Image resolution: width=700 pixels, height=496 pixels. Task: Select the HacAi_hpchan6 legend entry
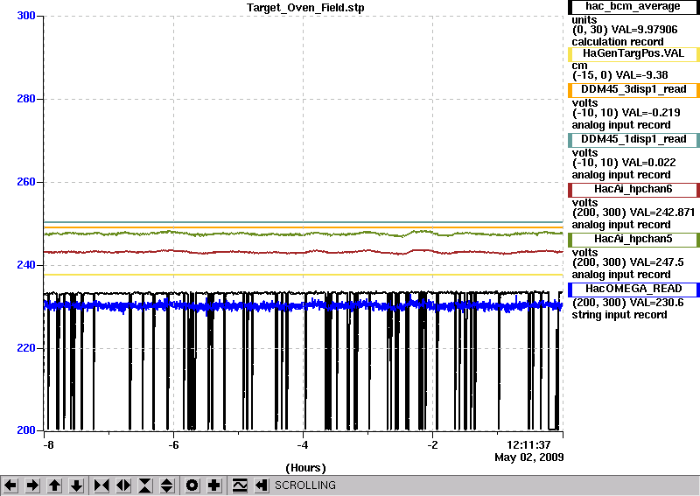pyautogui.click(x=633, y=190)
